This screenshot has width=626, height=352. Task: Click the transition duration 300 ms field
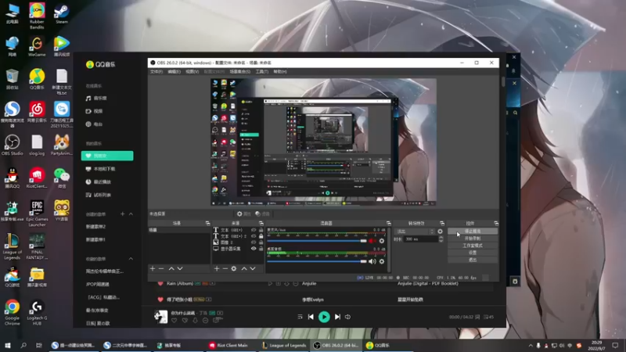coord(420,239)
